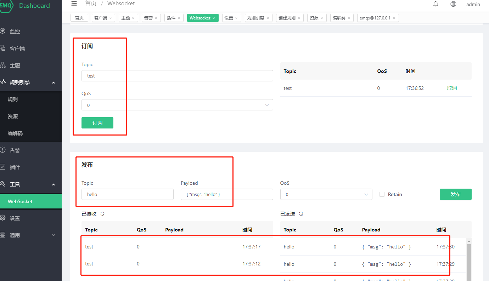
Task: Toggle the Retain checkbox
Action: tap(382, 194)
